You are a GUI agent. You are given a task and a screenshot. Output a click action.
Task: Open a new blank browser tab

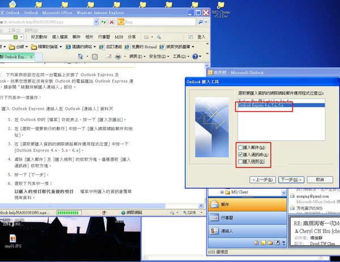[39, 57]
